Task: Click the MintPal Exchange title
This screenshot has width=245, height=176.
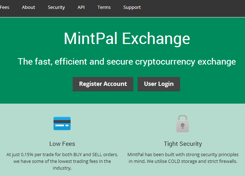Action: point(127,38)
